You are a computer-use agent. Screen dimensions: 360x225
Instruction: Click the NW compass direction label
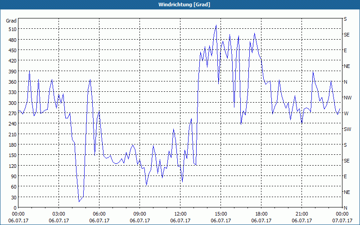click(x=347, y=98)
